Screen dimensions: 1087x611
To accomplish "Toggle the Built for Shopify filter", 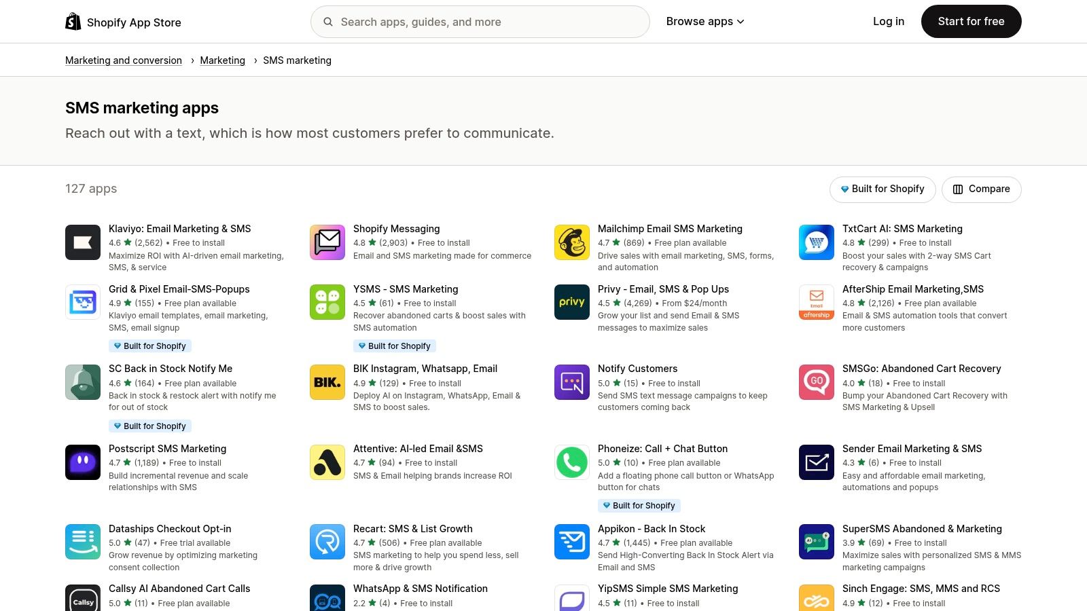I will [x=882, y=189].
